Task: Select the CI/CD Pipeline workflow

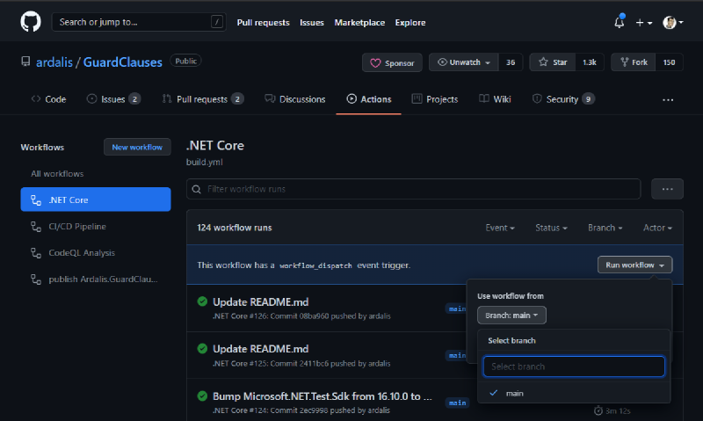Action: (x=96, y=227)
